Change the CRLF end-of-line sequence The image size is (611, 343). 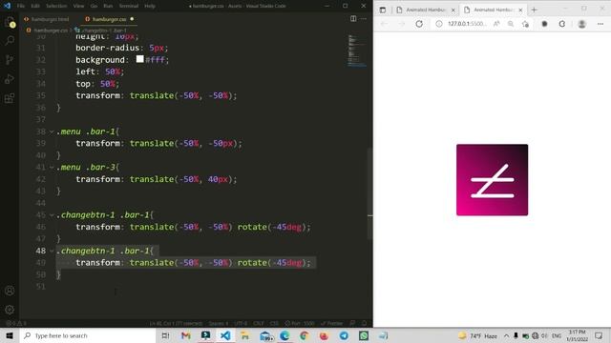[259, 323]
